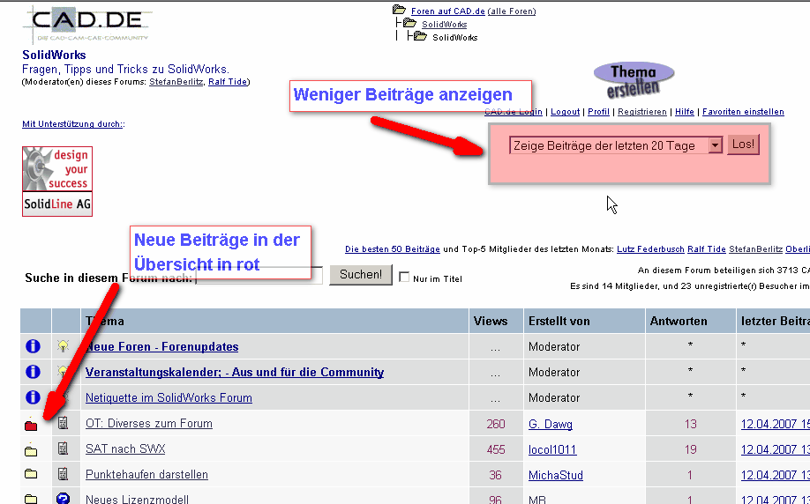The image size is (810, 504).
Task: Click folder icon of SAT nach SWX row
Action: click(x=31, y=450)
